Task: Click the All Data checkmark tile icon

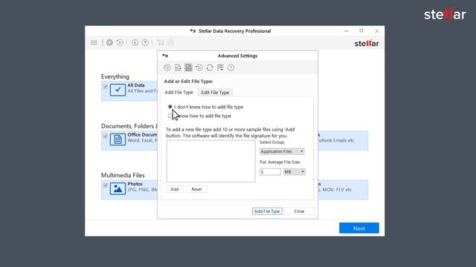Action: point(118,90)
